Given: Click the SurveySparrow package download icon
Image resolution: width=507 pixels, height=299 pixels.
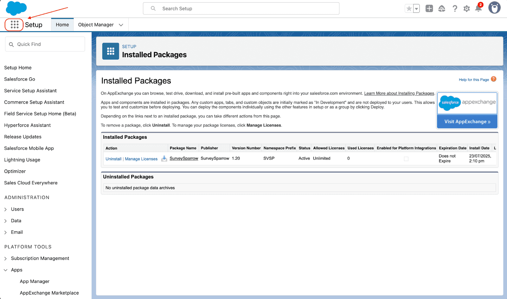Looking at the screenshot, I should click(164, 159).
